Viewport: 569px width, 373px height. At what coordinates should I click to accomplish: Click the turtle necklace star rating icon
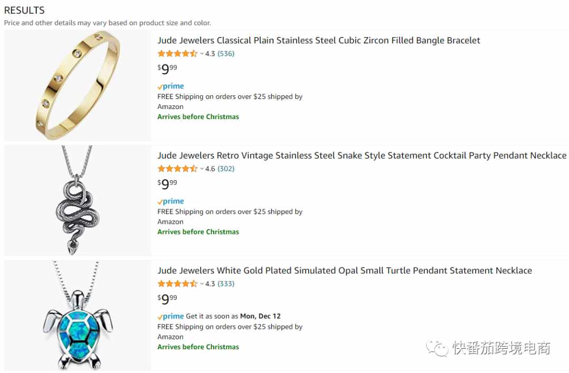click(178, 284)
